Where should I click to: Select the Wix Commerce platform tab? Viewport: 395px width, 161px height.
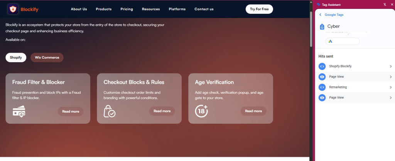pos(47,57)
